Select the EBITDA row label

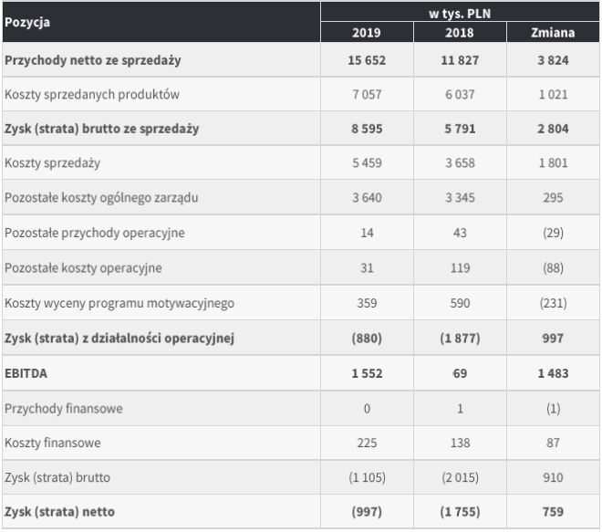[x=26, y=373]
